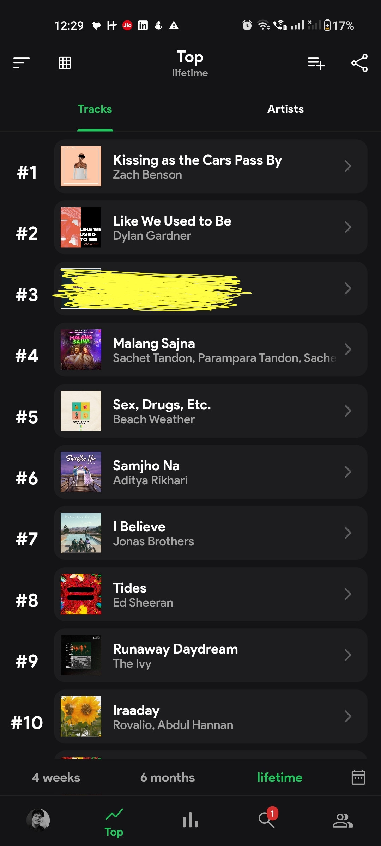Switch to grid view layout
381x846 pixels.
point(65,63)
